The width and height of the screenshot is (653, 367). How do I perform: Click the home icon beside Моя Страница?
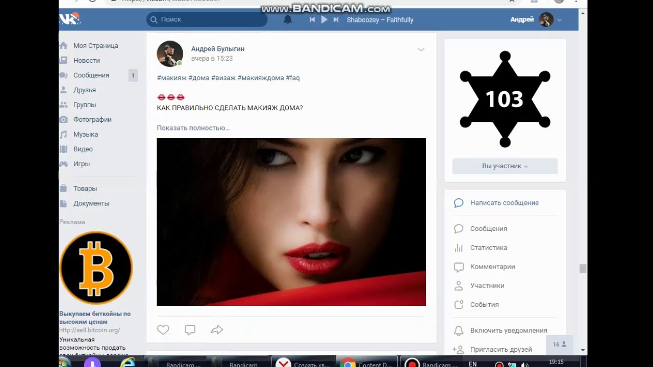[63, 45]
